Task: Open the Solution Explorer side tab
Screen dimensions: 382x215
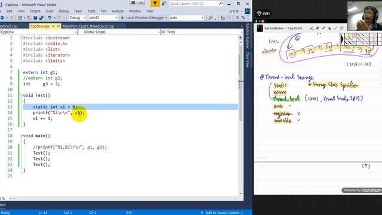Action: (x=248, y=36)
